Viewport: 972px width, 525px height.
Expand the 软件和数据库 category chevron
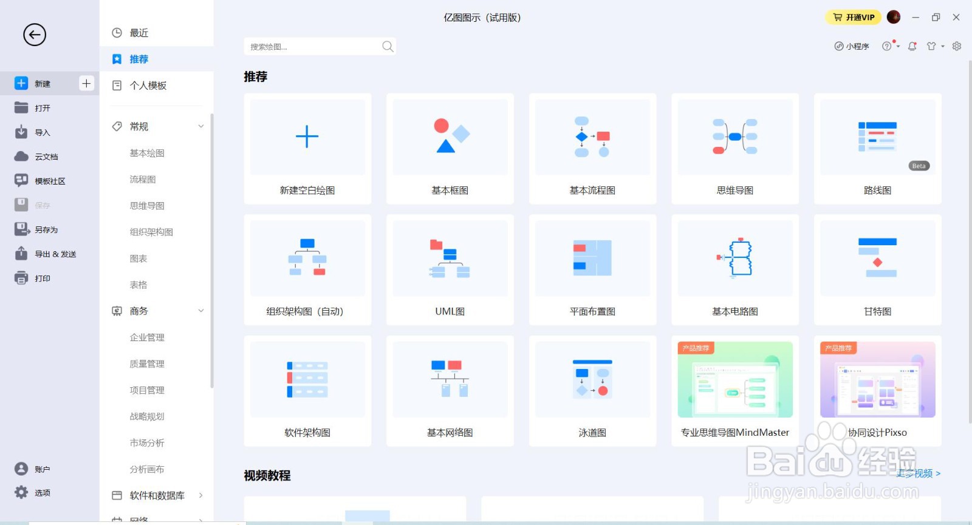pos(201,495)
